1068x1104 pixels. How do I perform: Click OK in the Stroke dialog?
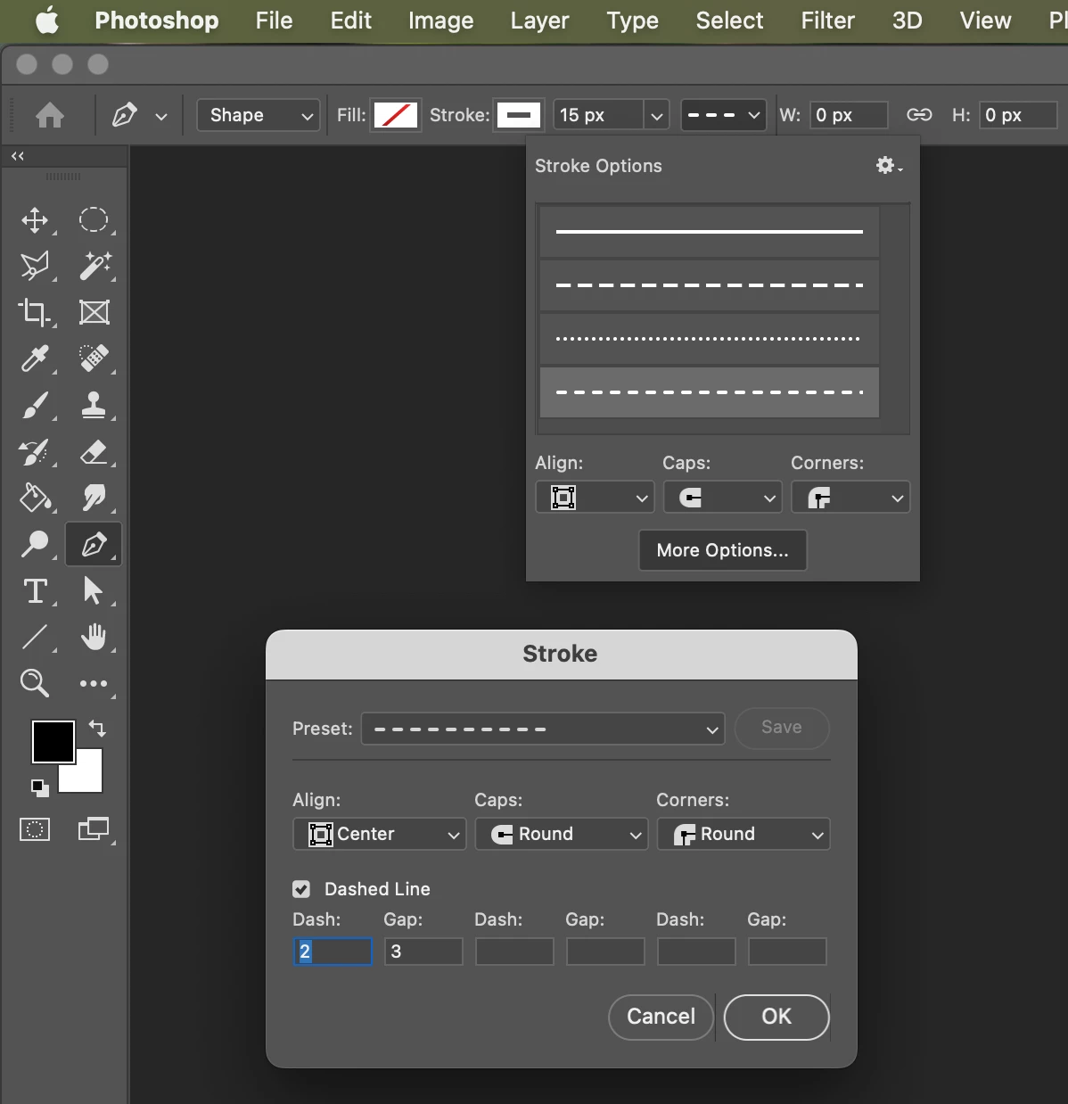coord(776,1017)
